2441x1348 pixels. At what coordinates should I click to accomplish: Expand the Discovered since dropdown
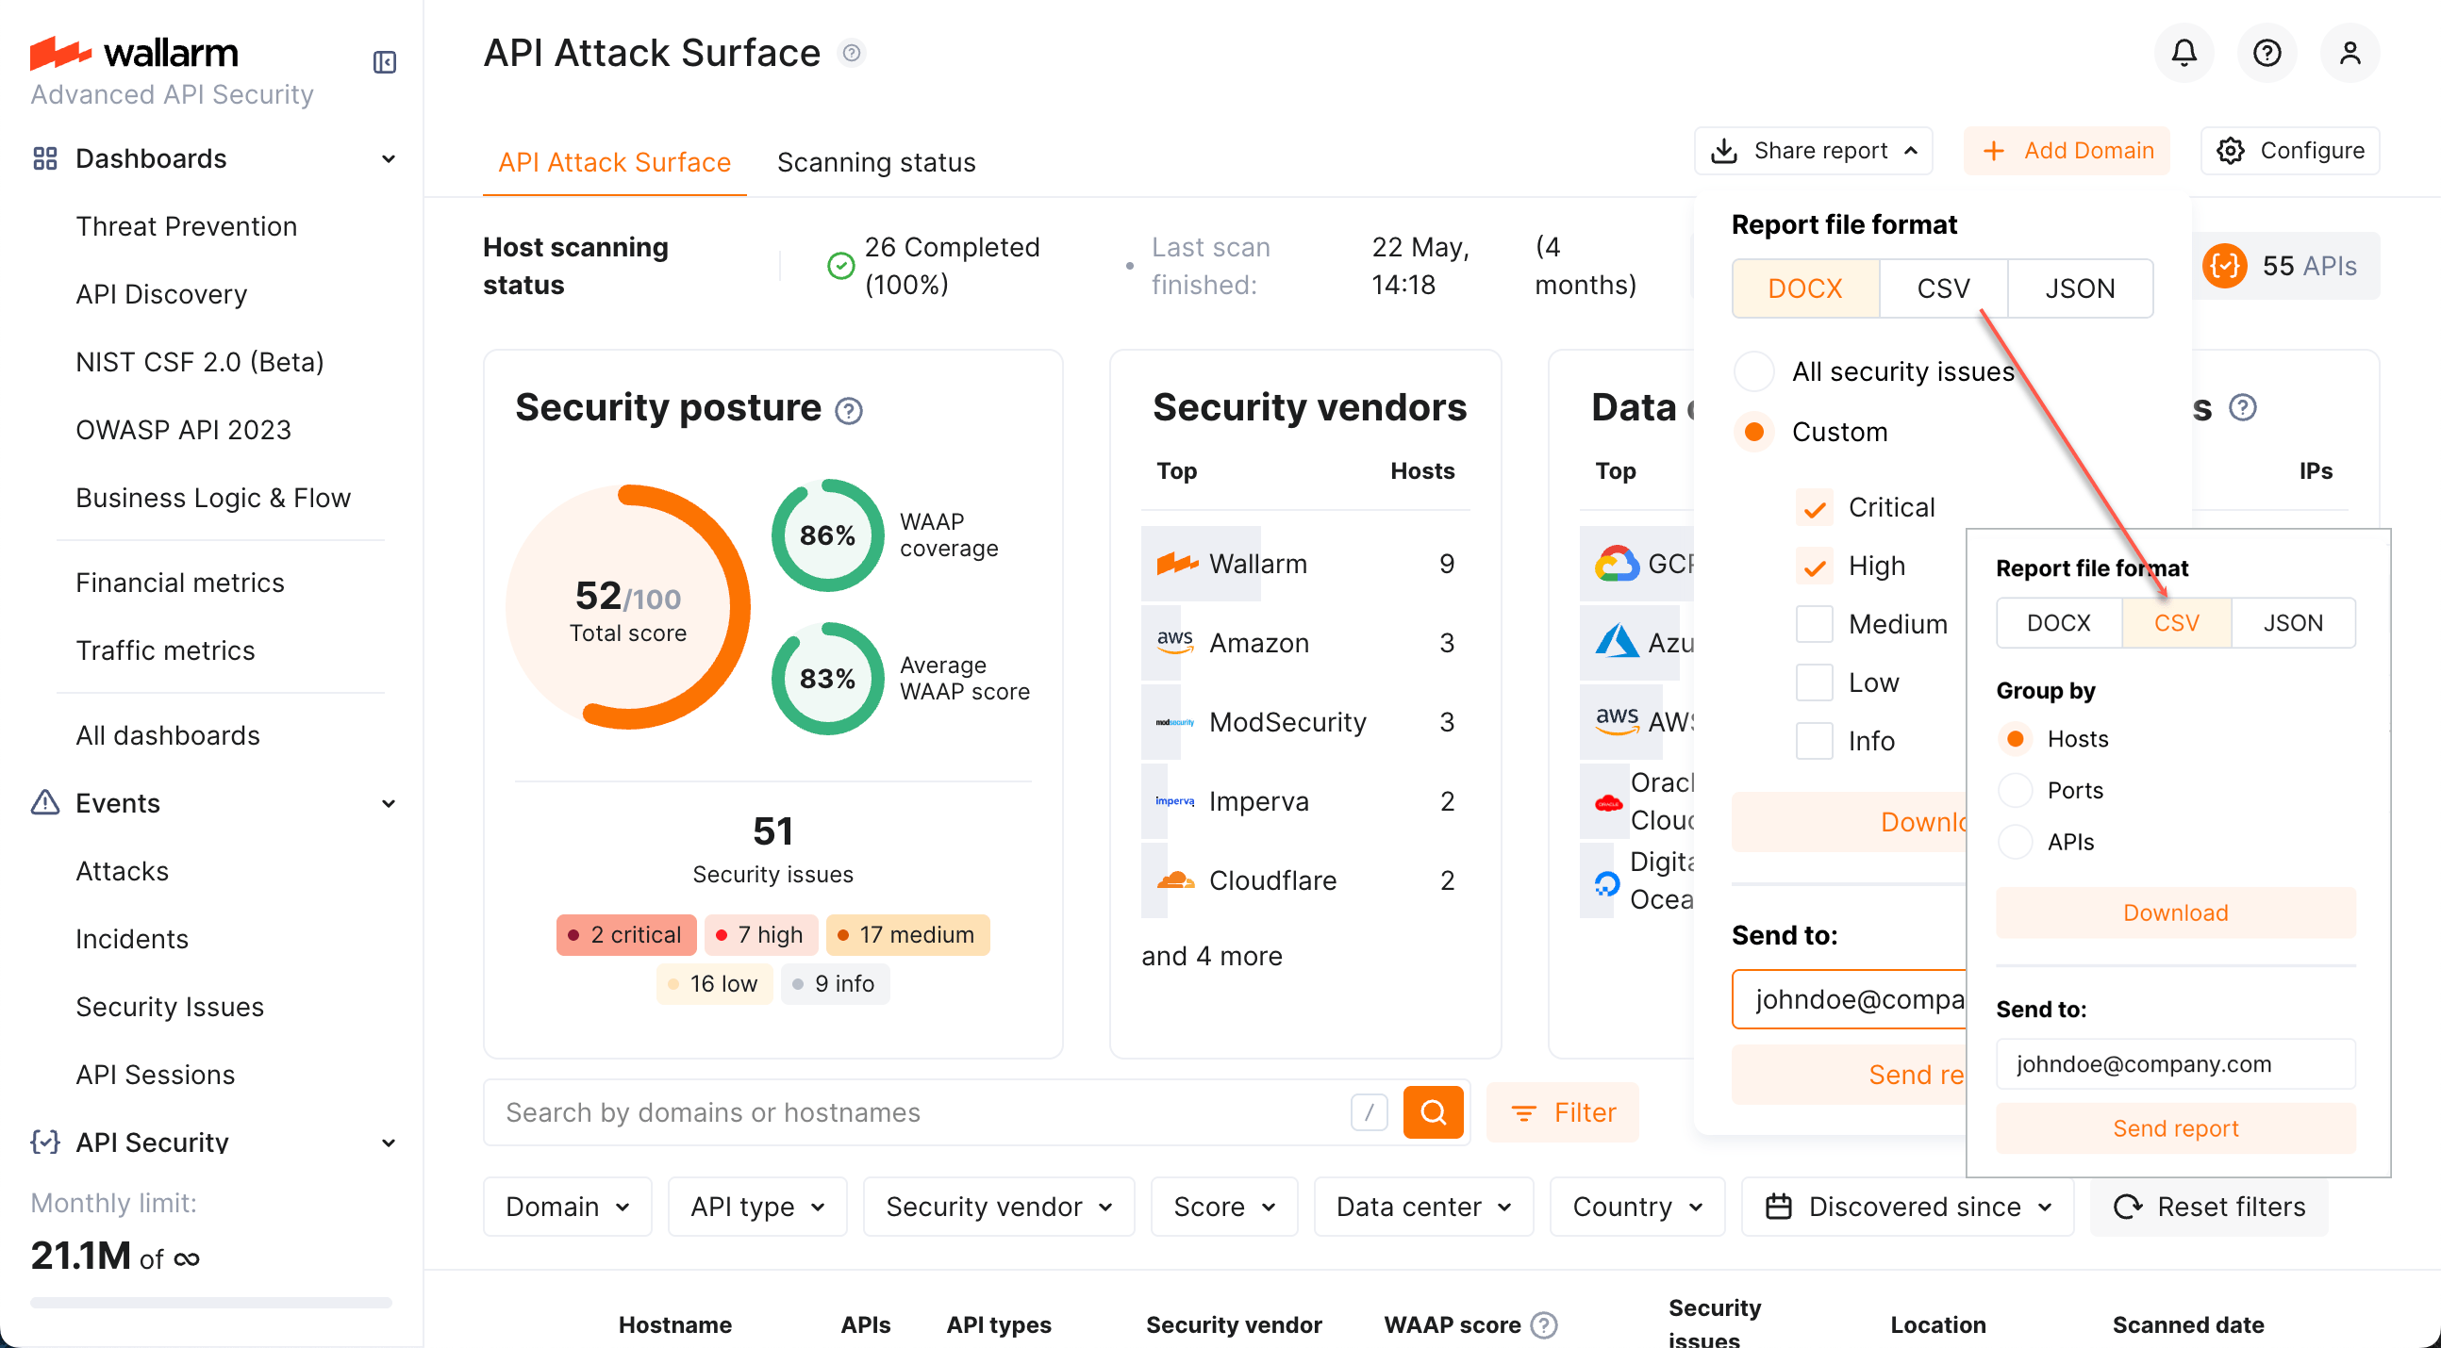[1906, 1206]
